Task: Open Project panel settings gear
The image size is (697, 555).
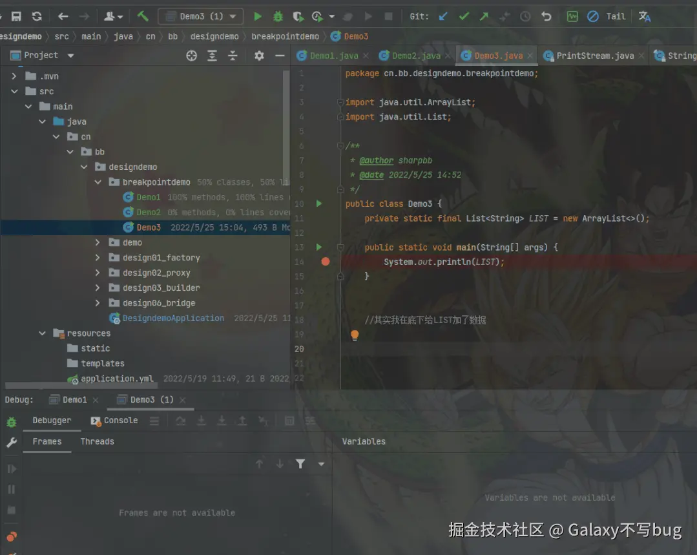Action: tap(259, 56)
